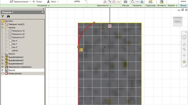The width and height of the screenshot is (188, 105).
Task: Select Плоскость XZ in the tree
Action: click(18, 34)
